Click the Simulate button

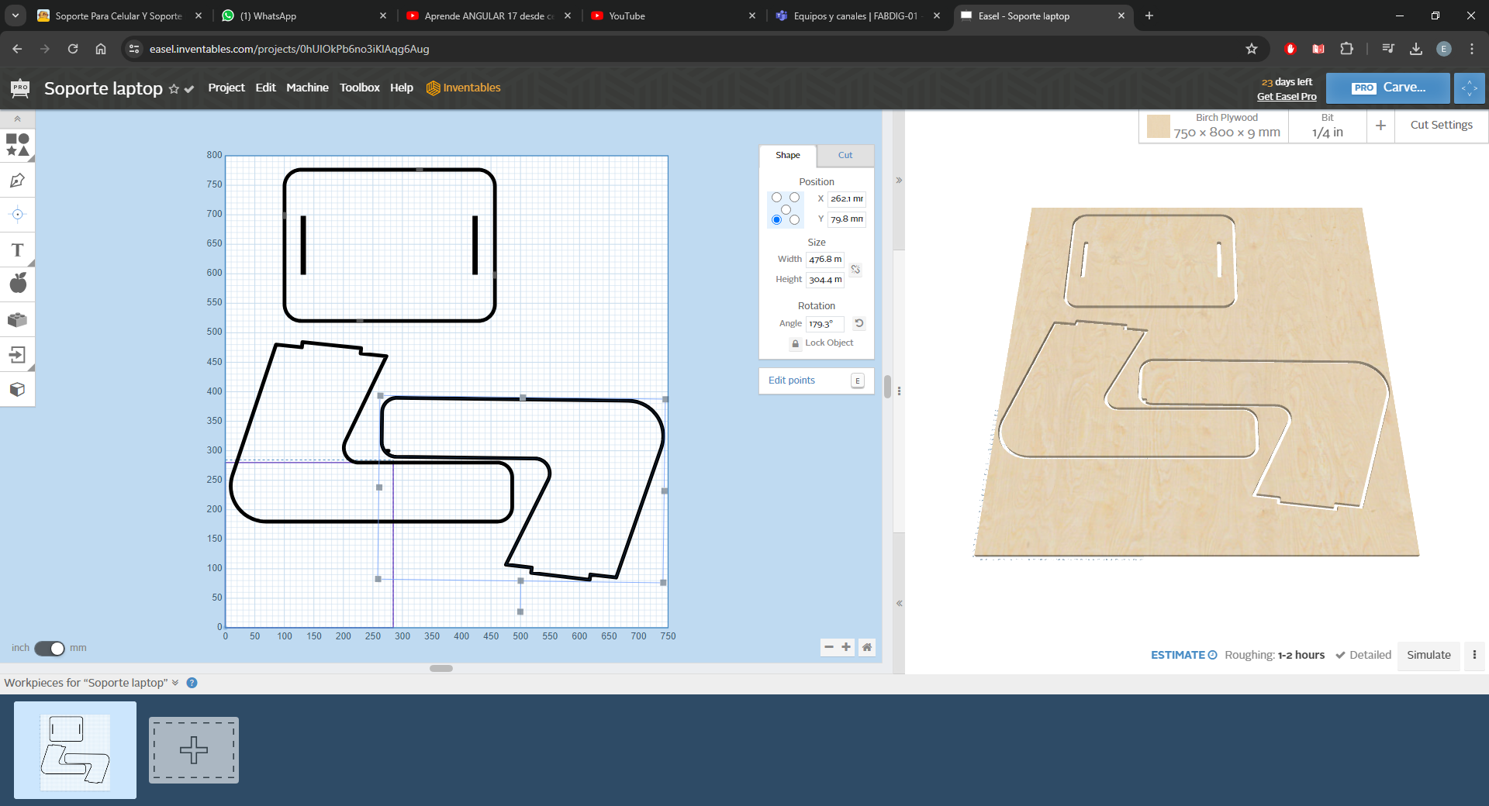1429,655
